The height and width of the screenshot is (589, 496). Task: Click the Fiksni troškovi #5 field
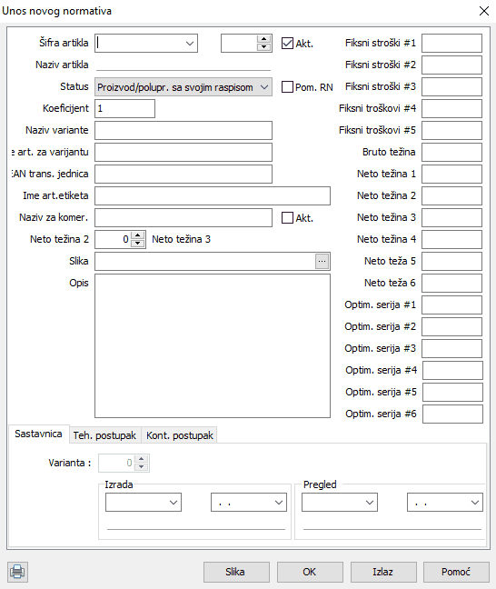451,130
